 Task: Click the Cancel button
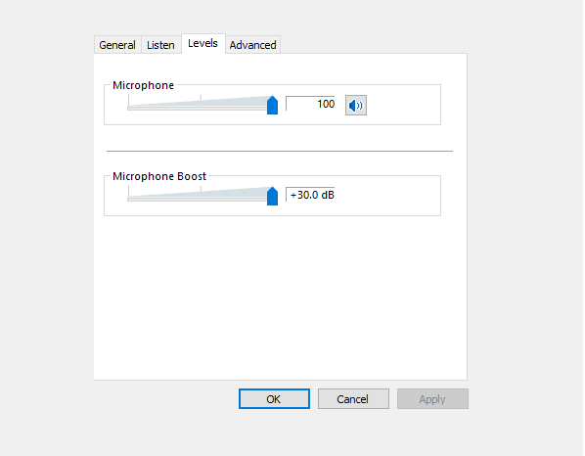tap(353, 399)
